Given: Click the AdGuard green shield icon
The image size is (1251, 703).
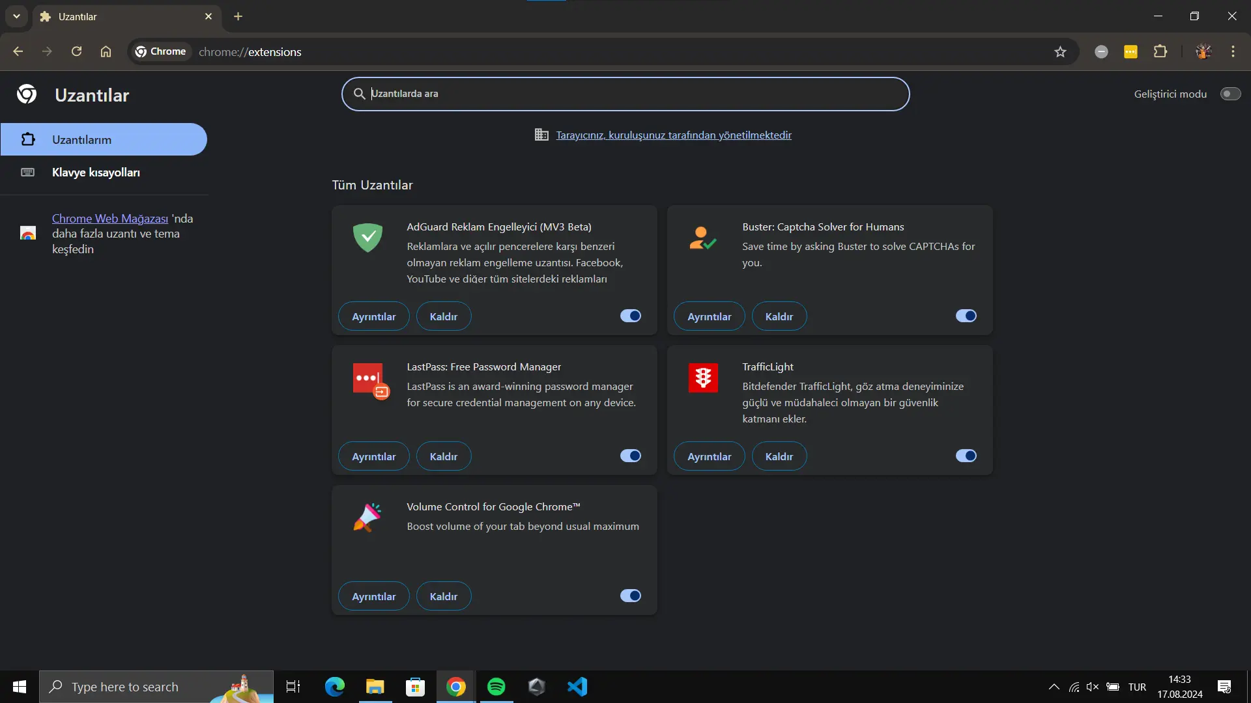Looking at the screenshot, I should [367, 238].
